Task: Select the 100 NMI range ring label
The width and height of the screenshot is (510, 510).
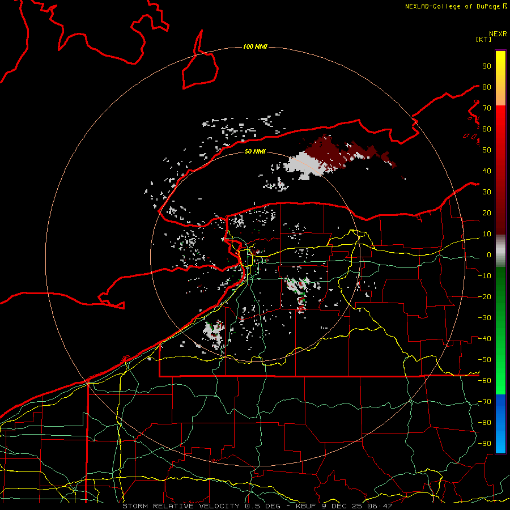Action: coord(255,46)
